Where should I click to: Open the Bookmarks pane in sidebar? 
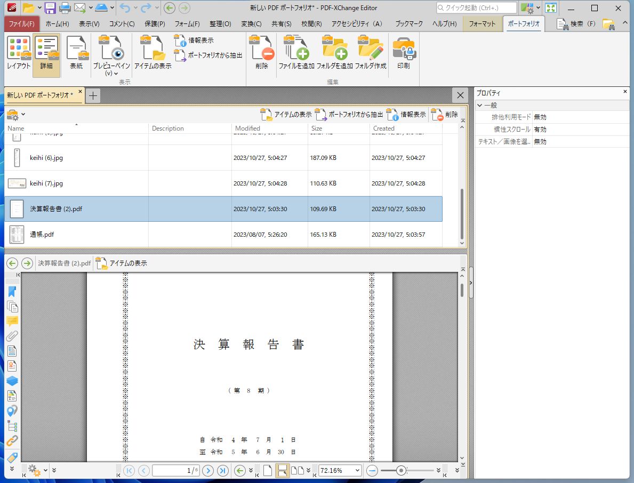click(x=12, y=292)
